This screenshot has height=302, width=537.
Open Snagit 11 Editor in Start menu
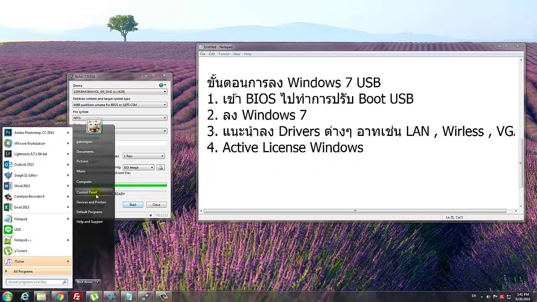37,175
